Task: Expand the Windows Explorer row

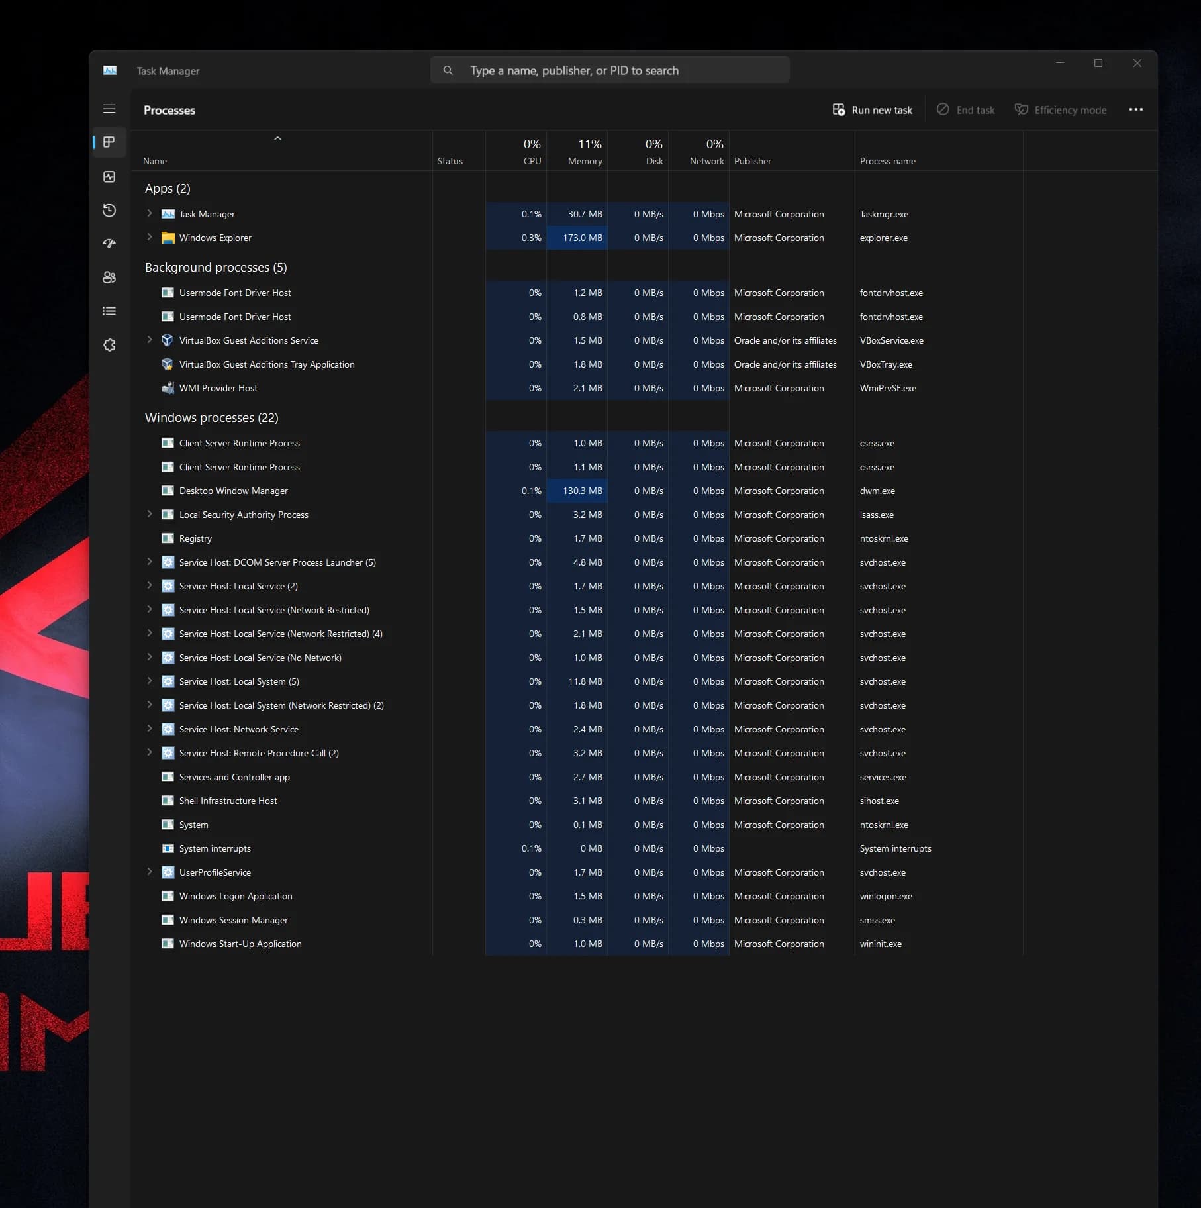Action: coord(150,237)
